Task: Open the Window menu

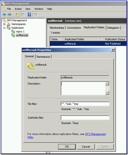Action: 39,9
